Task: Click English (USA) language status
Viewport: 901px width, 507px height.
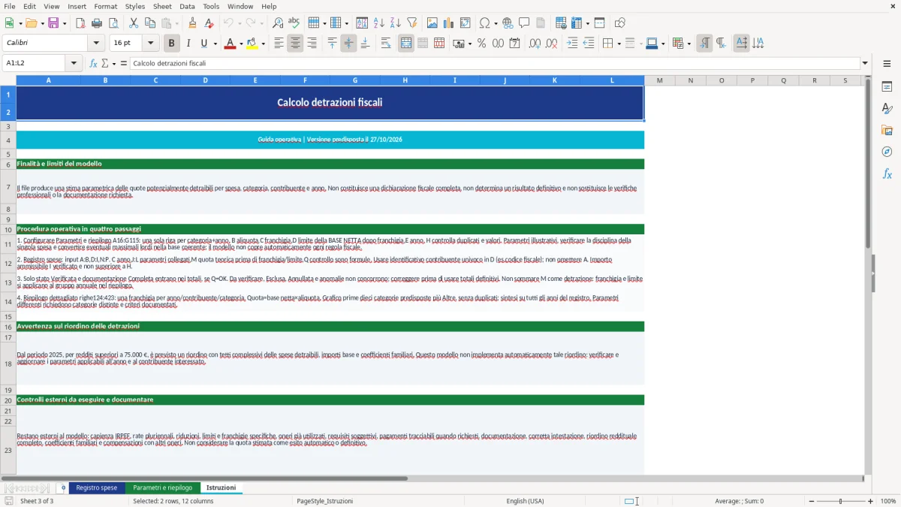Action: click(525, 501)
